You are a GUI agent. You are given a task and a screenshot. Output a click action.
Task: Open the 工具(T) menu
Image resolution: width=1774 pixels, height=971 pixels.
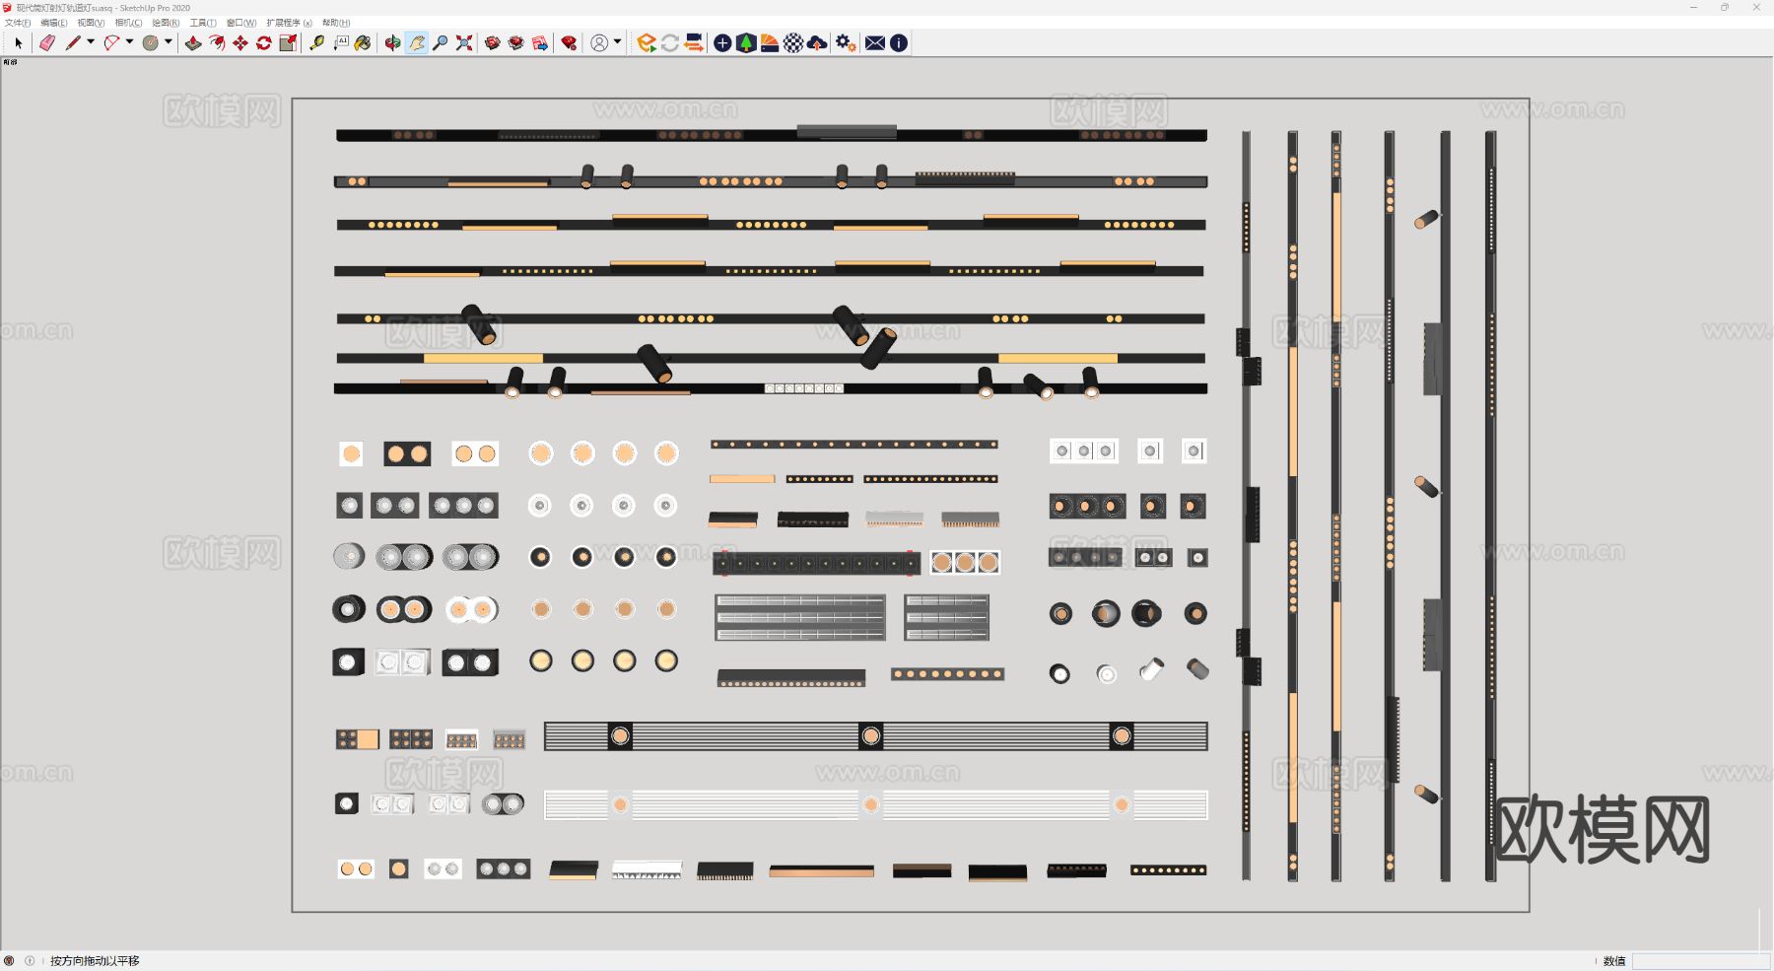(x=203, y=23)
